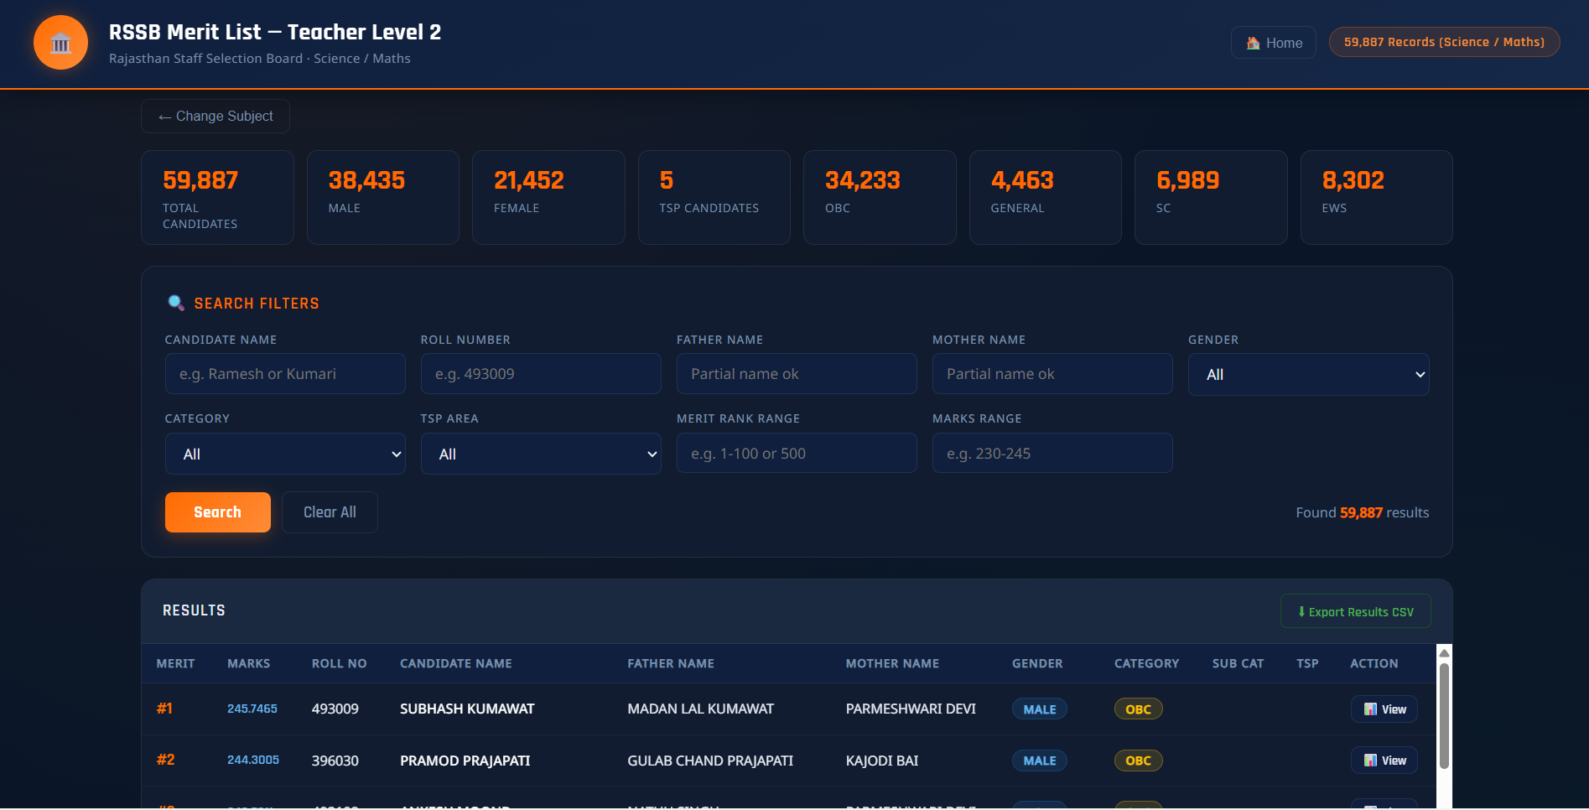Click the results table scrollbar thumb

tap(1444, 716)
